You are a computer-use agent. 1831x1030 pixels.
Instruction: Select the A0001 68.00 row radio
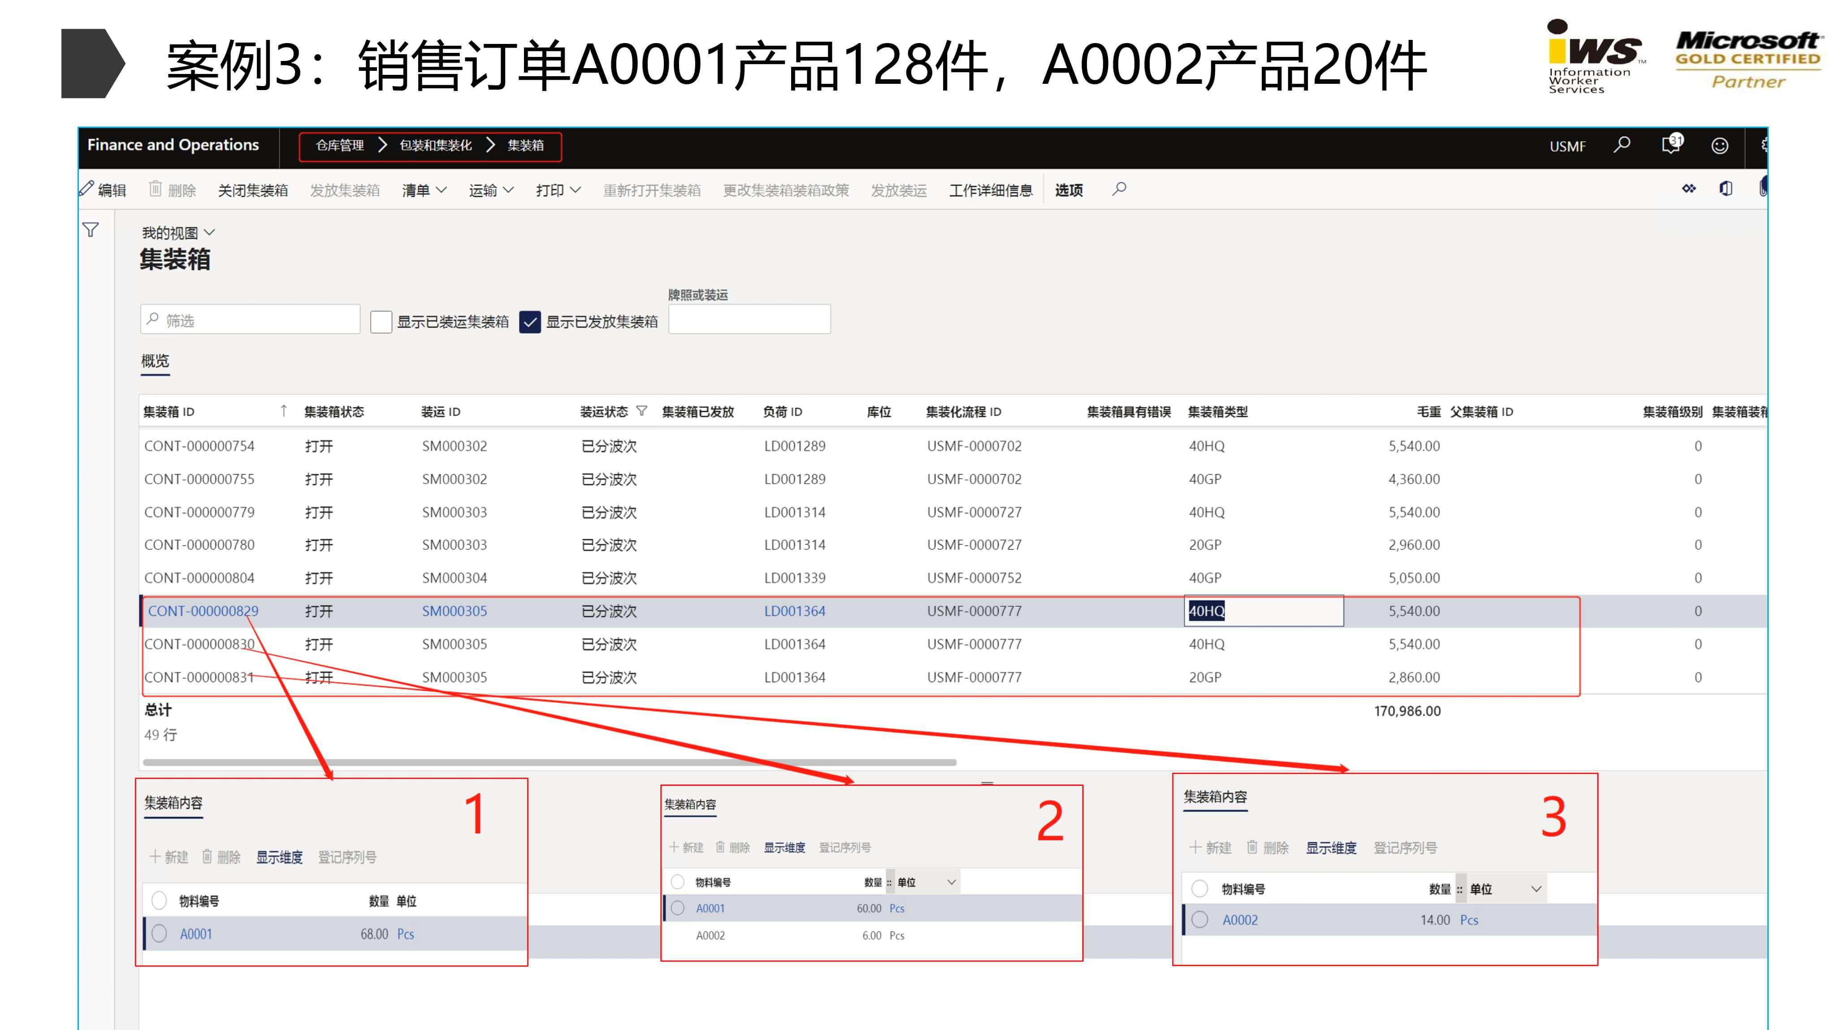159,933
